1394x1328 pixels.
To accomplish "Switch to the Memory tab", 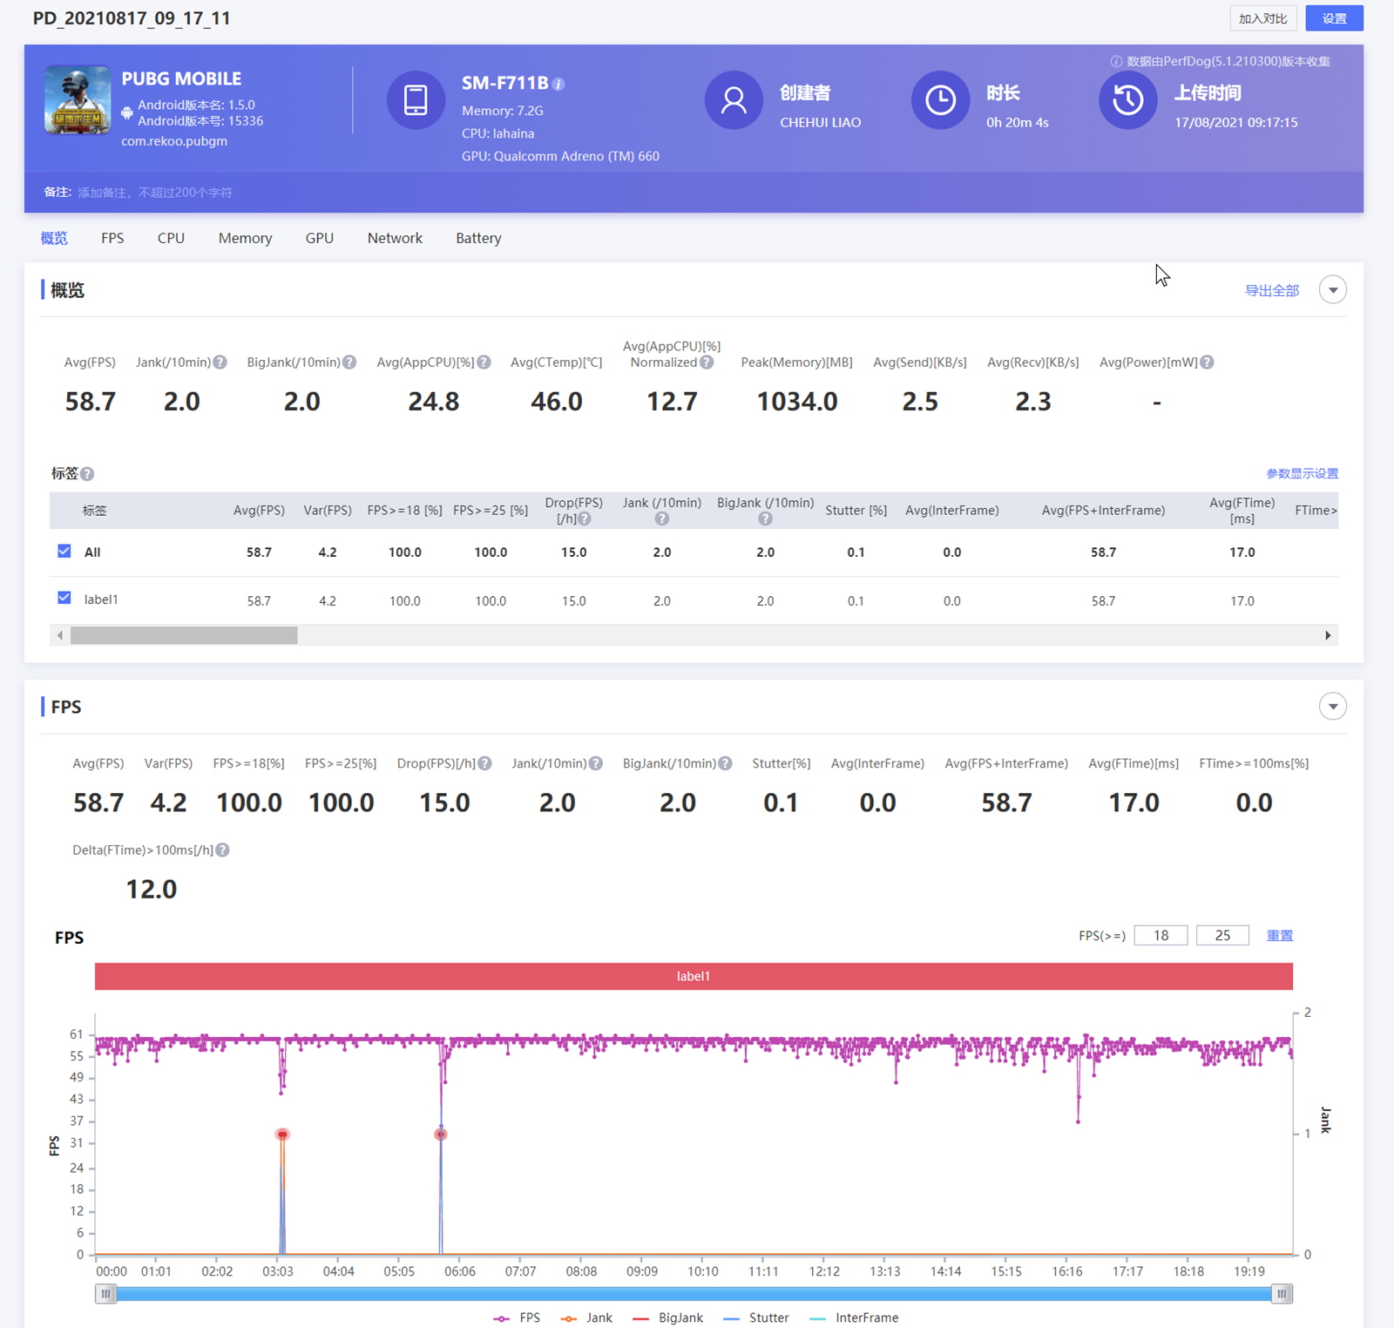I will [x=245, y=238].
